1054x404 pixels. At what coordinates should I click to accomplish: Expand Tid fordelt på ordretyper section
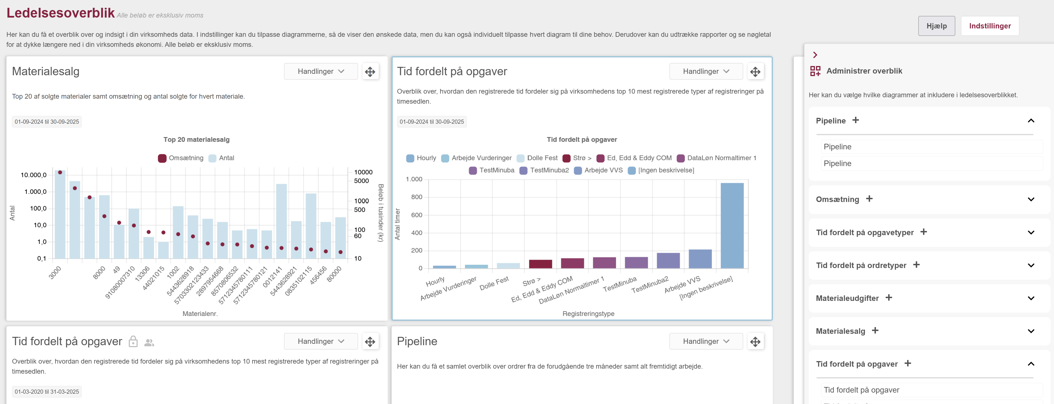coord(1031,265)
